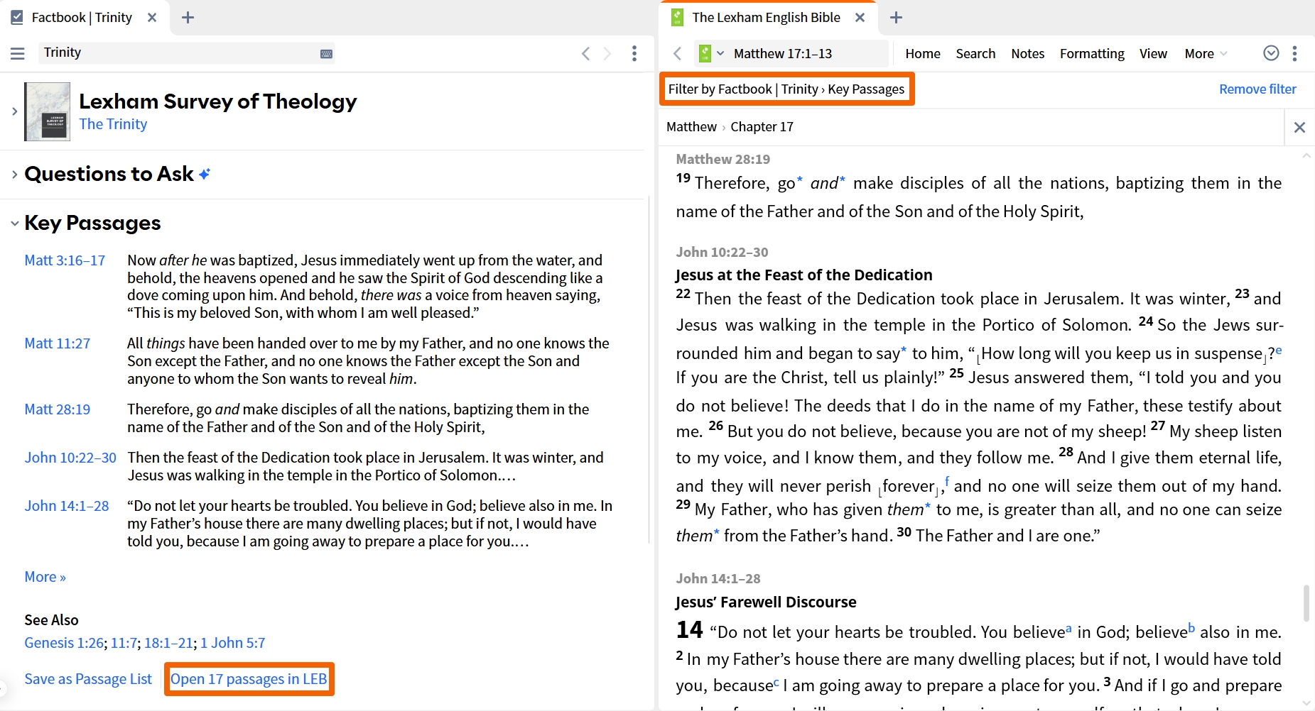Click footnote c after 'because' in John 14
This screenshot has height=711, width=1315.
(x=776, y=682)
